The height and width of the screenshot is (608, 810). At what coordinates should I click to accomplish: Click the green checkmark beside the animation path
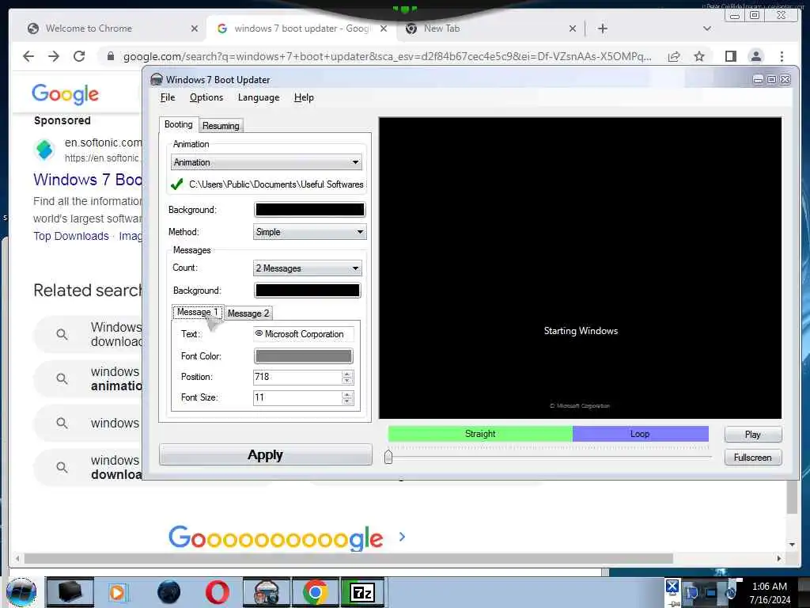click(177, 184)
